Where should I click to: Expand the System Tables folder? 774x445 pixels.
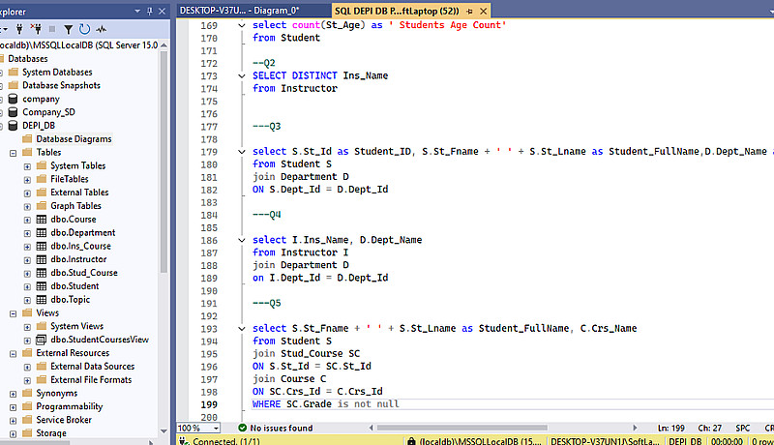click(27, 166)
